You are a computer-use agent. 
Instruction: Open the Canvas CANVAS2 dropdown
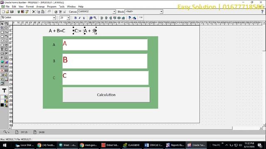(114, 12)
